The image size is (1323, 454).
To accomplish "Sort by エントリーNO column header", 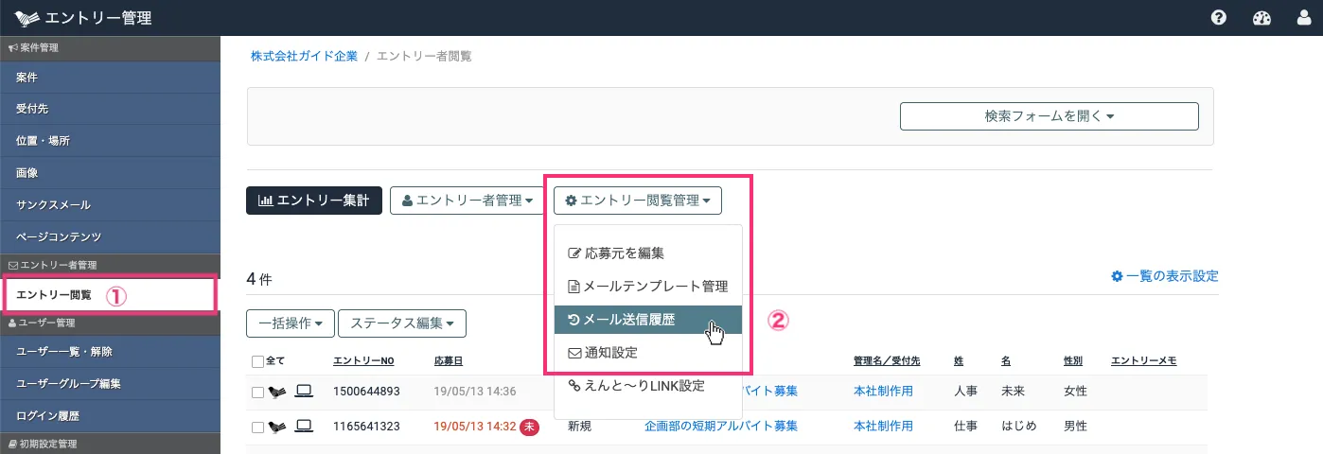I will [x=366, y=361].
